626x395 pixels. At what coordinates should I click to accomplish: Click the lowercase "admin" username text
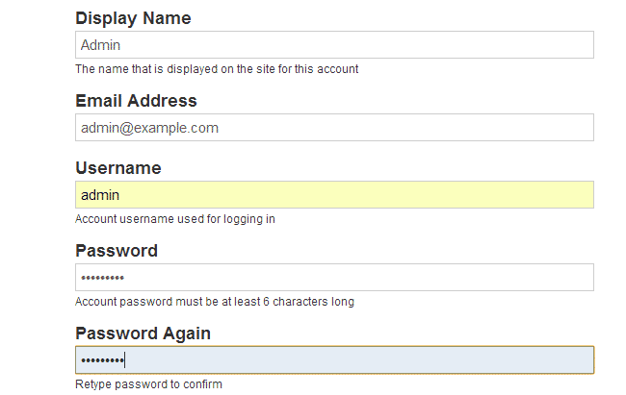click(x=100, y=195)
